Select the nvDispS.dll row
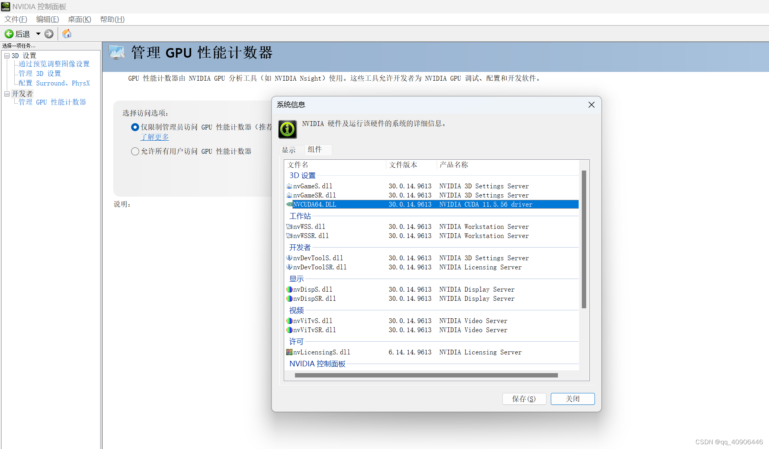The width and height of the screenshot is (769, 449). click(432, 289)
